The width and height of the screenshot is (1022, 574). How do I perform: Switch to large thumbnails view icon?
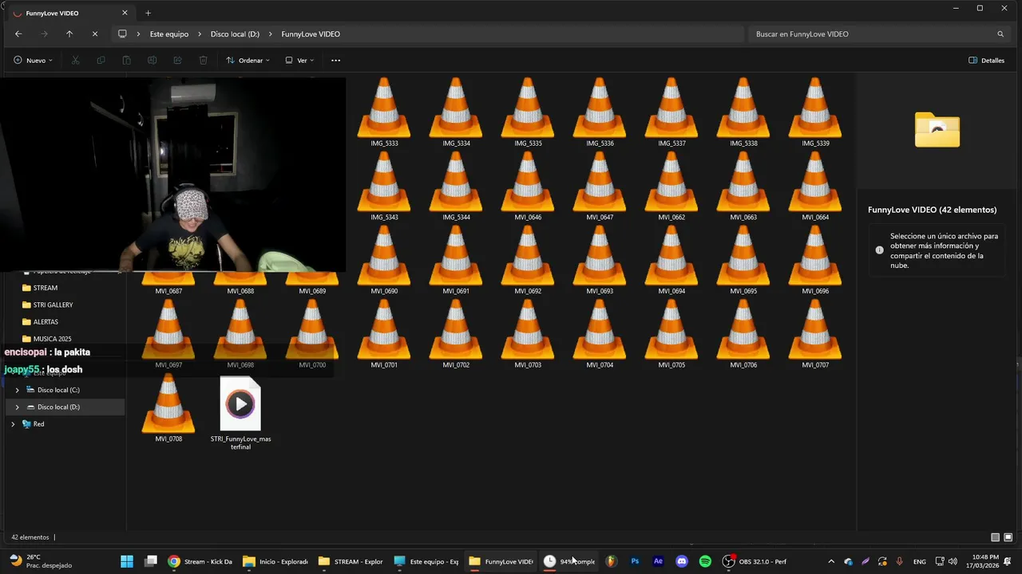pyautogui.click(x=1008, y=537)
